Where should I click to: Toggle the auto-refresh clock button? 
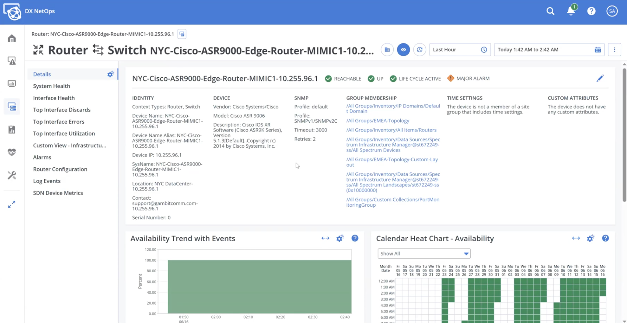[x=420, y=50]
